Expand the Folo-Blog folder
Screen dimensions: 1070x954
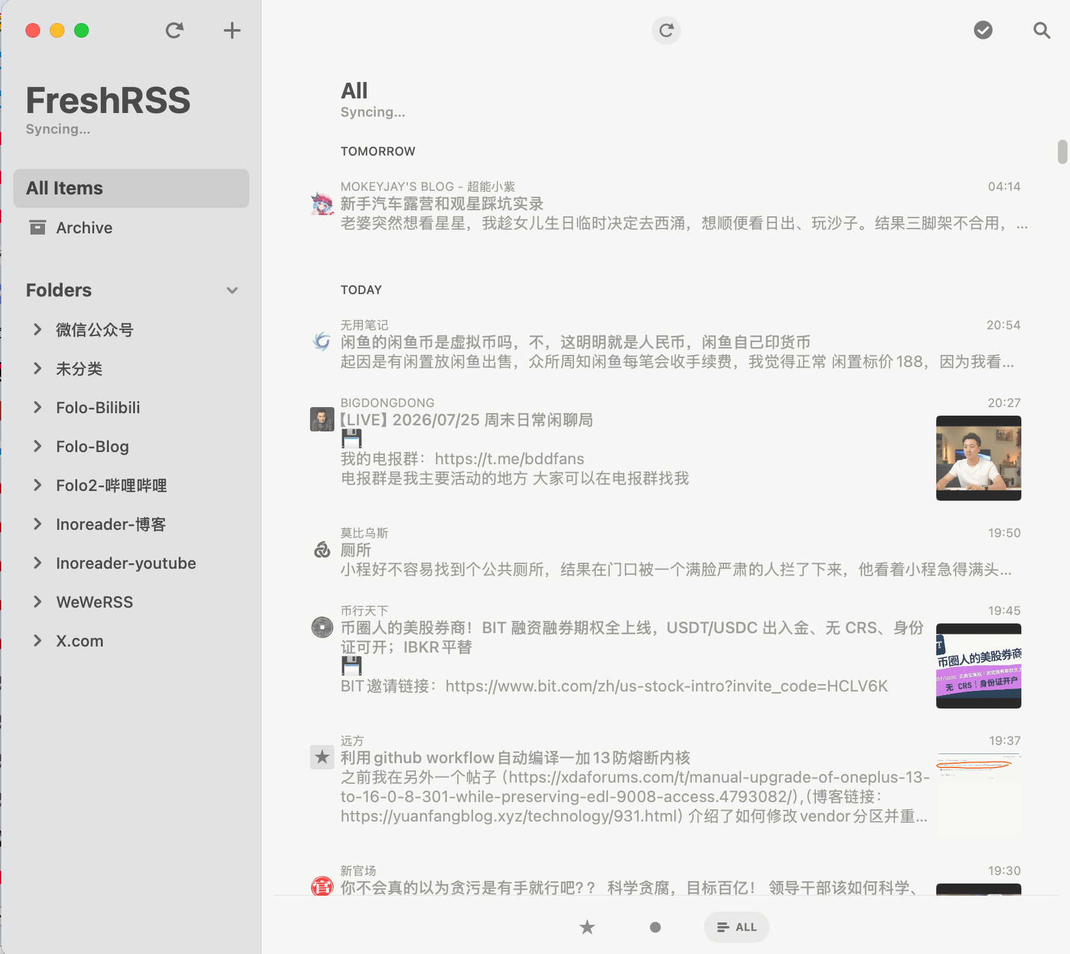[38, 446]
